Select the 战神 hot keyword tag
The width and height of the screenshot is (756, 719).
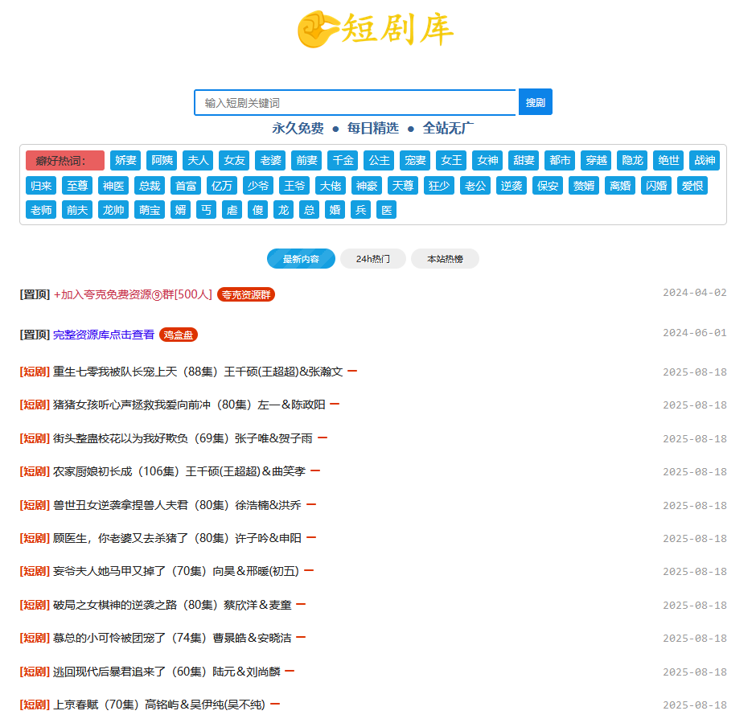click(705, 161)
